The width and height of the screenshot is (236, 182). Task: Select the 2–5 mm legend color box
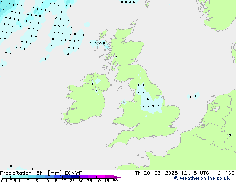pos(32,177)
